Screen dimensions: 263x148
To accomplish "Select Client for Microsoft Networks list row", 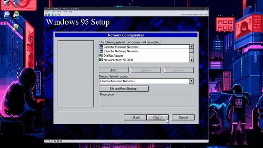I will (144, 47).
